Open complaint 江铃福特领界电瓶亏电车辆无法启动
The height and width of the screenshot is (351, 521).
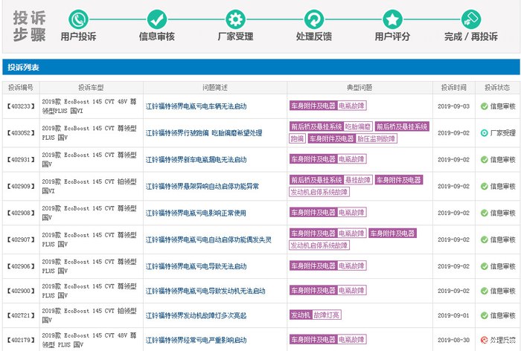(196, 106)
